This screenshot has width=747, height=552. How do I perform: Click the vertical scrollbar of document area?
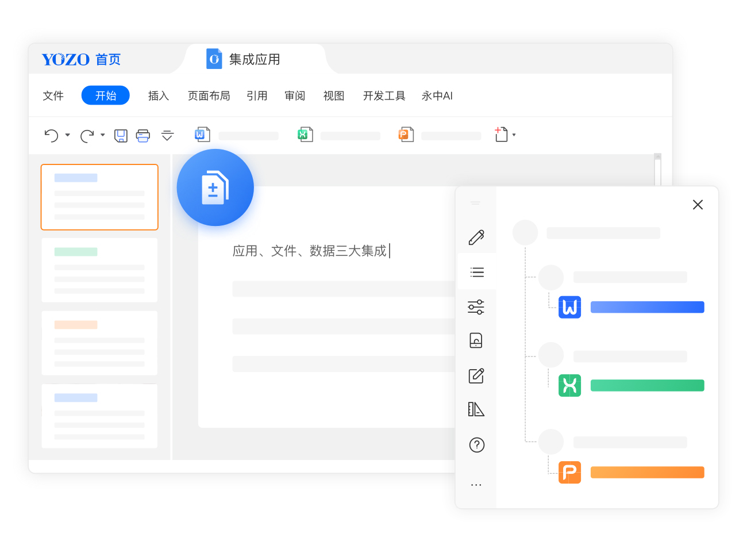(x=658, y=170)
